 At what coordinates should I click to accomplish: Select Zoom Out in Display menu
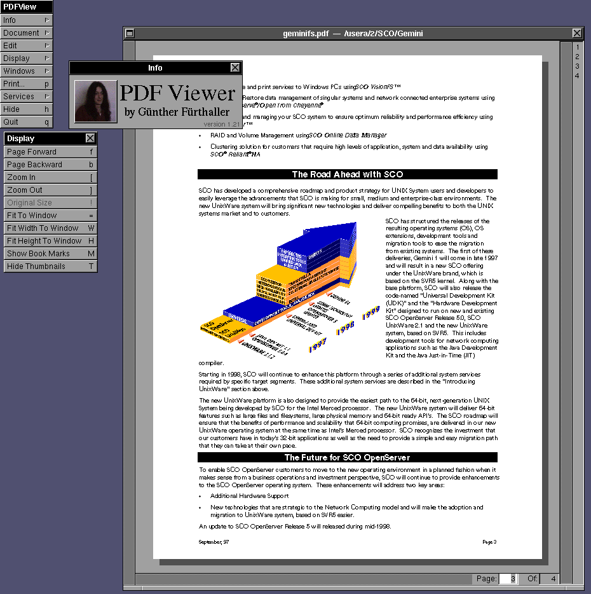[x=50, y=190]
